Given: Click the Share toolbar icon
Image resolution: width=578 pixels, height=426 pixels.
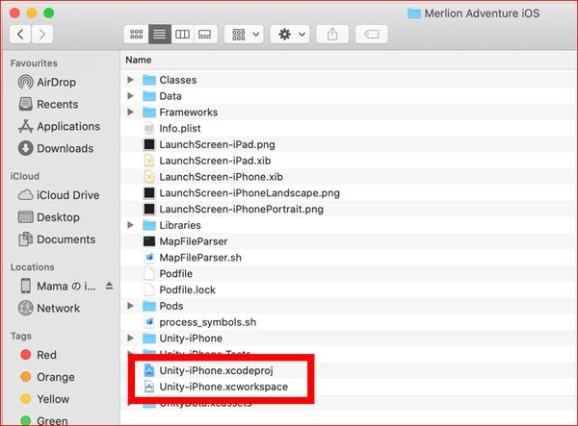Looking at the screenshot, I should click(332, 35).
